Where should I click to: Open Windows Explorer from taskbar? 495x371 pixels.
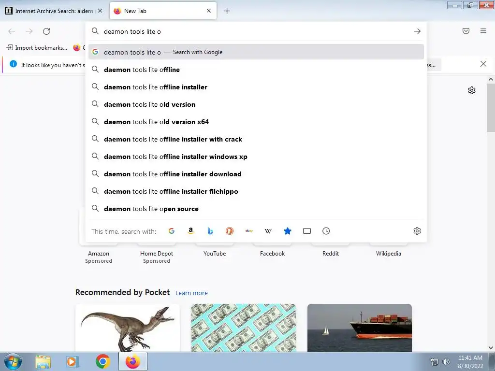point(43,361)
